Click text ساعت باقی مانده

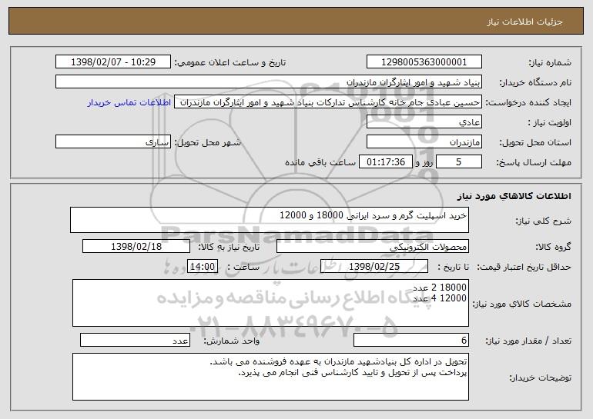320,162
